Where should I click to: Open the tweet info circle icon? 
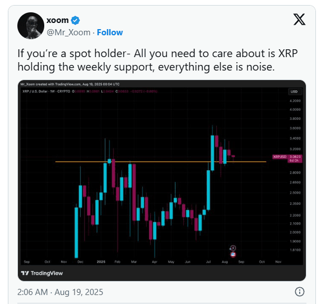coord(300,292)
